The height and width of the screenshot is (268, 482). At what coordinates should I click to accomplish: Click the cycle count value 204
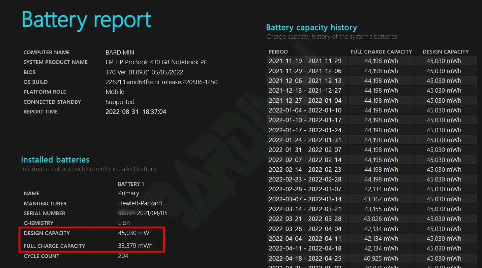point(123,256)
